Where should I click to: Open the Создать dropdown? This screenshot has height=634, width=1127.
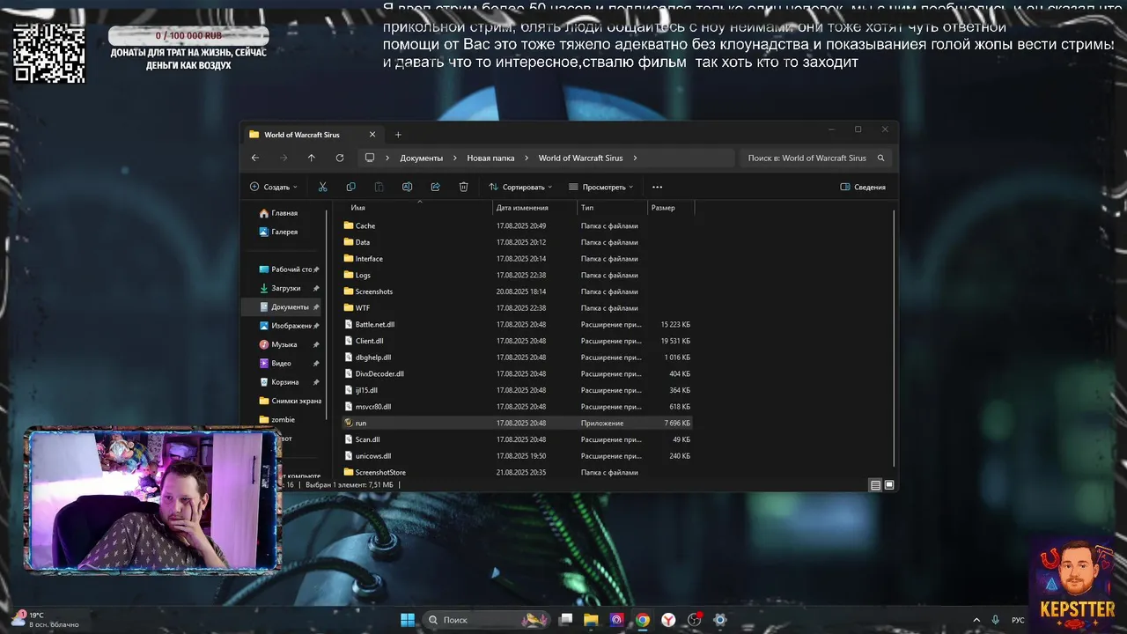[x=274, y=187]
